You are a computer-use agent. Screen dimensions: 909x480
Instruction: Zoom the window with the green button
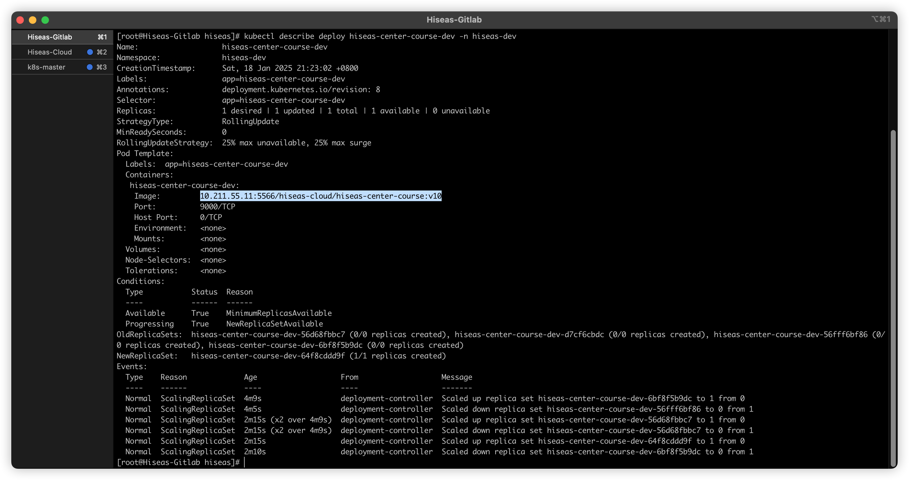point(45,20)
